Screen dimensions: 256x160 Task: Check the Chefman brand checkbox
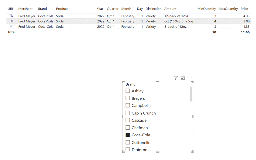(128, 128)
